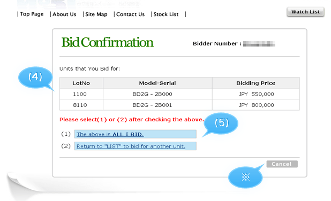Open the Top Page link
This screenshot has height=201, width=331.
[32, 14]
